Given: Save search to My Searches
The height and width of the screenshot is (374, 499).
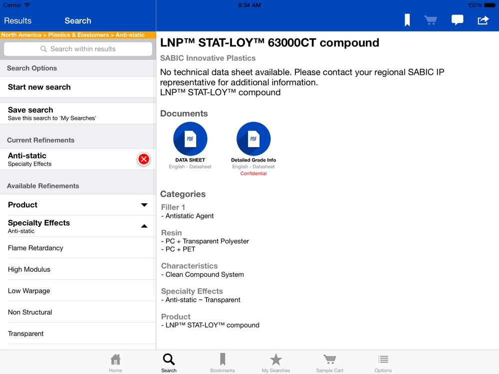Looking at the screenshot, I should (x=78, y=113).
